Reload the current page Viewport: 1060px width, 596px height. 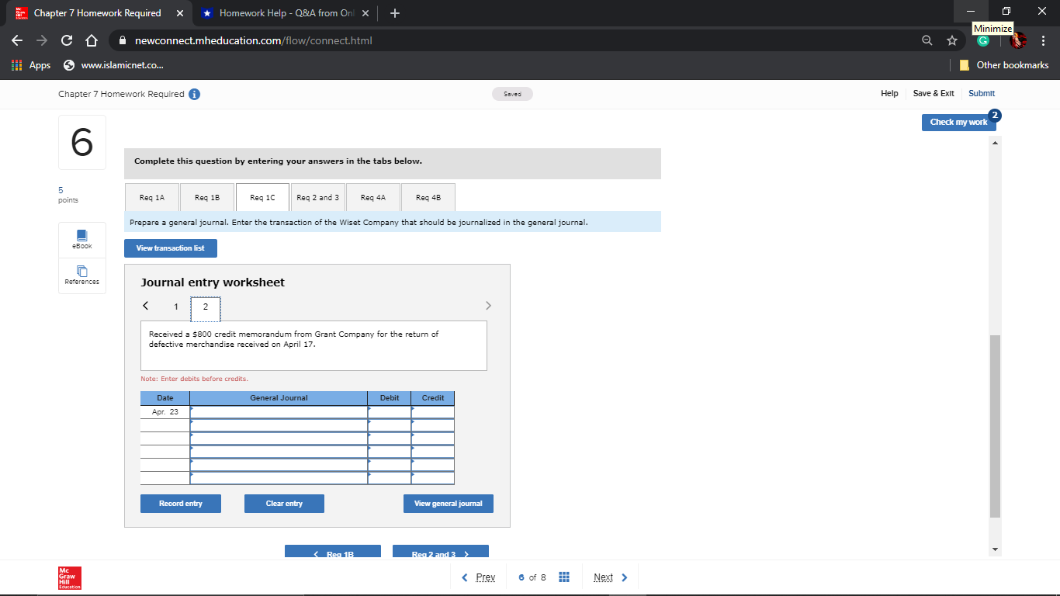tap(66, 40)
